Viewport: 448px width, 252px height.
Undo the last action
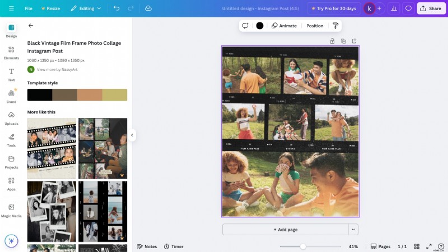click(116, 8)
